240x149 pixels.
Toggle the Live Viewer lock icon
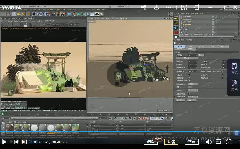click(x=26, y=25)
